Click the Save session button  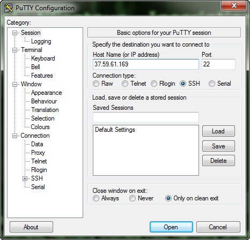click(218, 146)
